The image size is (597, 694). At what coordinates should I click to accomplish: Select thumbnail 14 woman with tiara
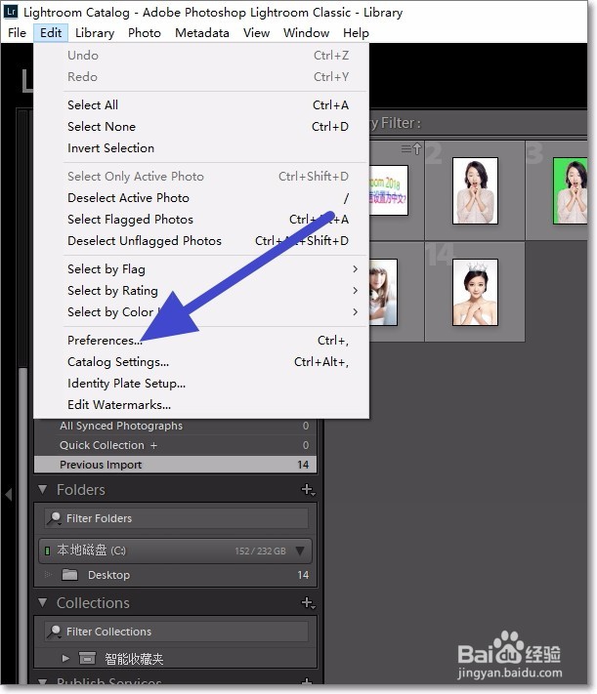point(475,292)
